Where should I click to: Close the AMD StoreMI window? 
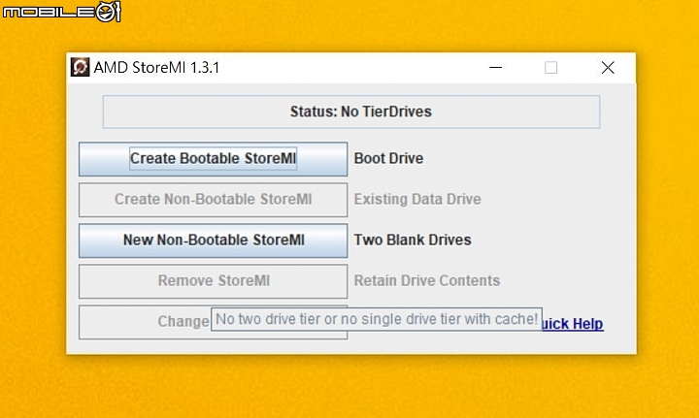(608, 68)
